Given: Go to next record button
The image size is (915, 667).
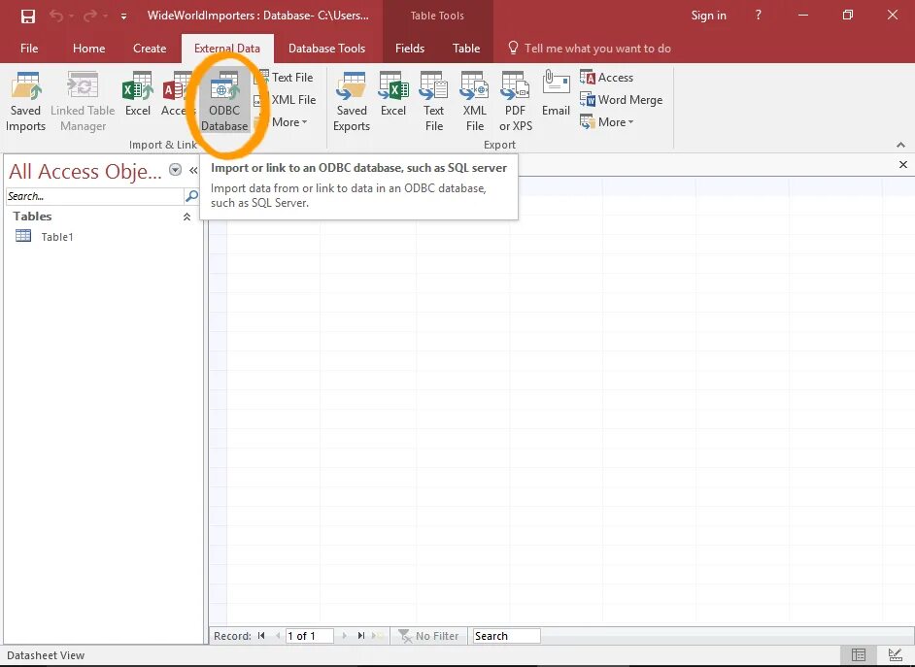Looking at the screenshot, I should (x=344, y=636).
